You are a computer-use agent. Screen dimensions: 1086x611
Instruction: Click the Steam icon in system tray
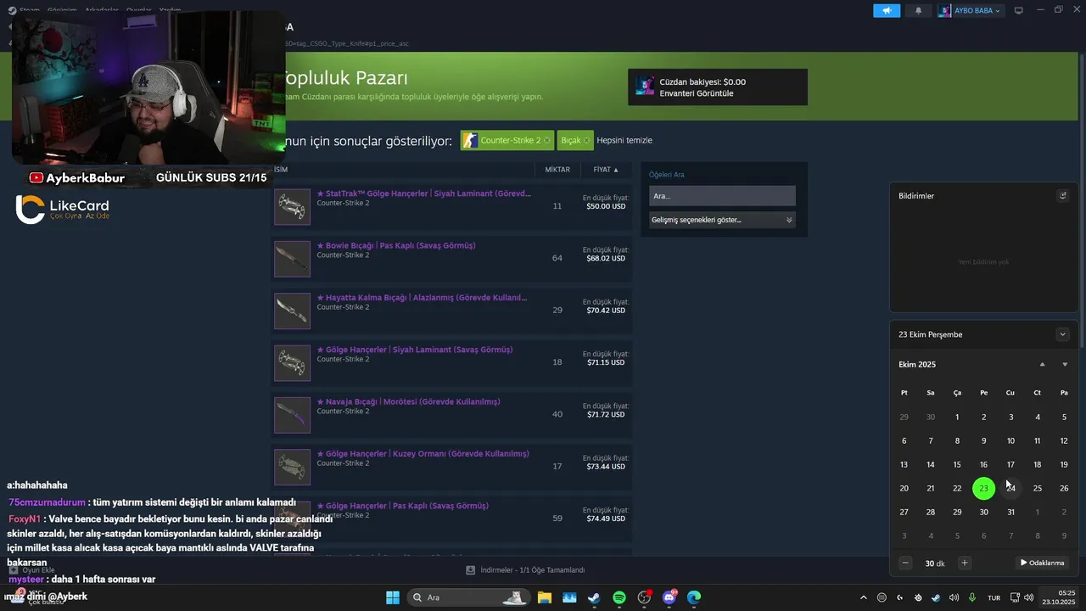935,597
